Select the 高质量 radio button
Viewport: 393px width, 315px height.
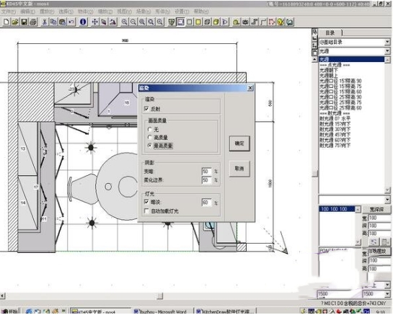coord(150,138)
